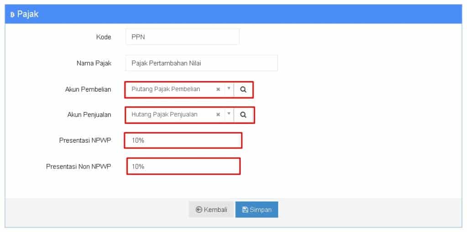467x232 pixels.
Task: Clear the Piutang Pajak Pembelian selection
Action: click(x=218, y=89)
